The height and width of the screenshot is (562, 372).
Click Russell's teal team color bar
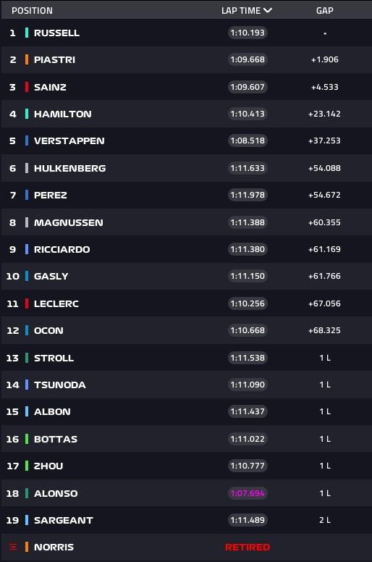coord(27,33)
